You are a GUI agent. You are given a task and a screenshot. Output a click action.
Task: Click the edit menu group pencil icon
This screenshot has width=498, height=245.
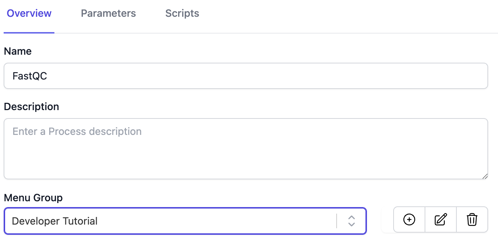[x=441, y=219]
